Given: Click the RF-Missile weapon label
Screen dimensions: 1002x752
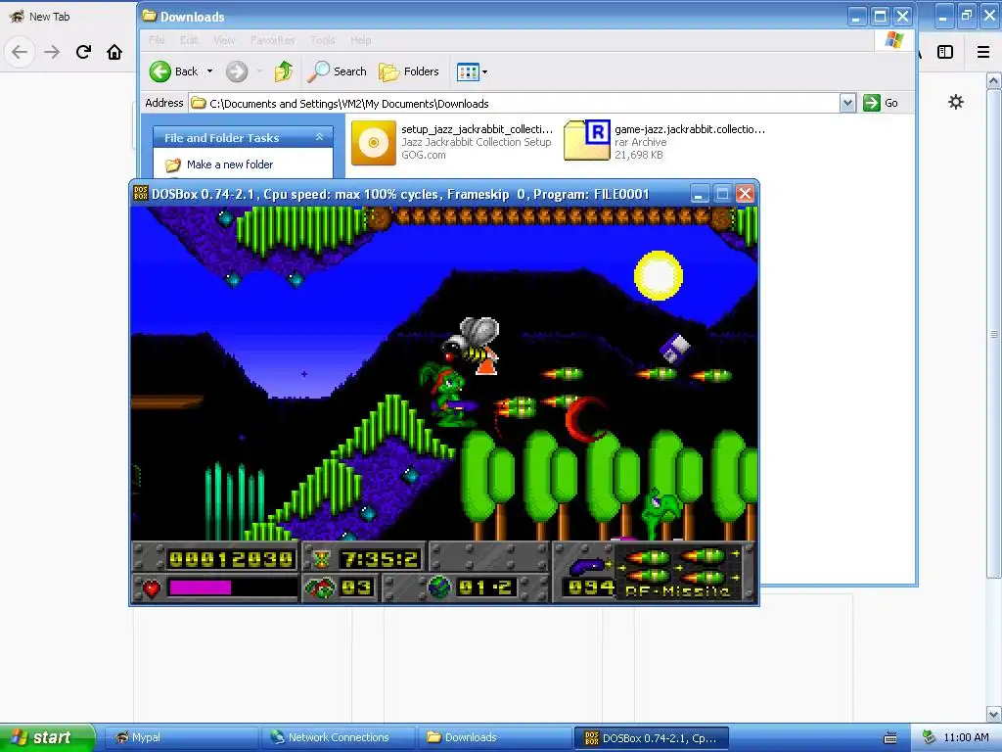Looking at the screenshot, I should (677, 591).
